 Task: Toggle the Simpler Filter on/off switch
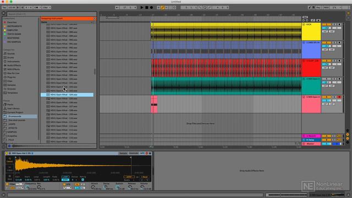(7, 184)
